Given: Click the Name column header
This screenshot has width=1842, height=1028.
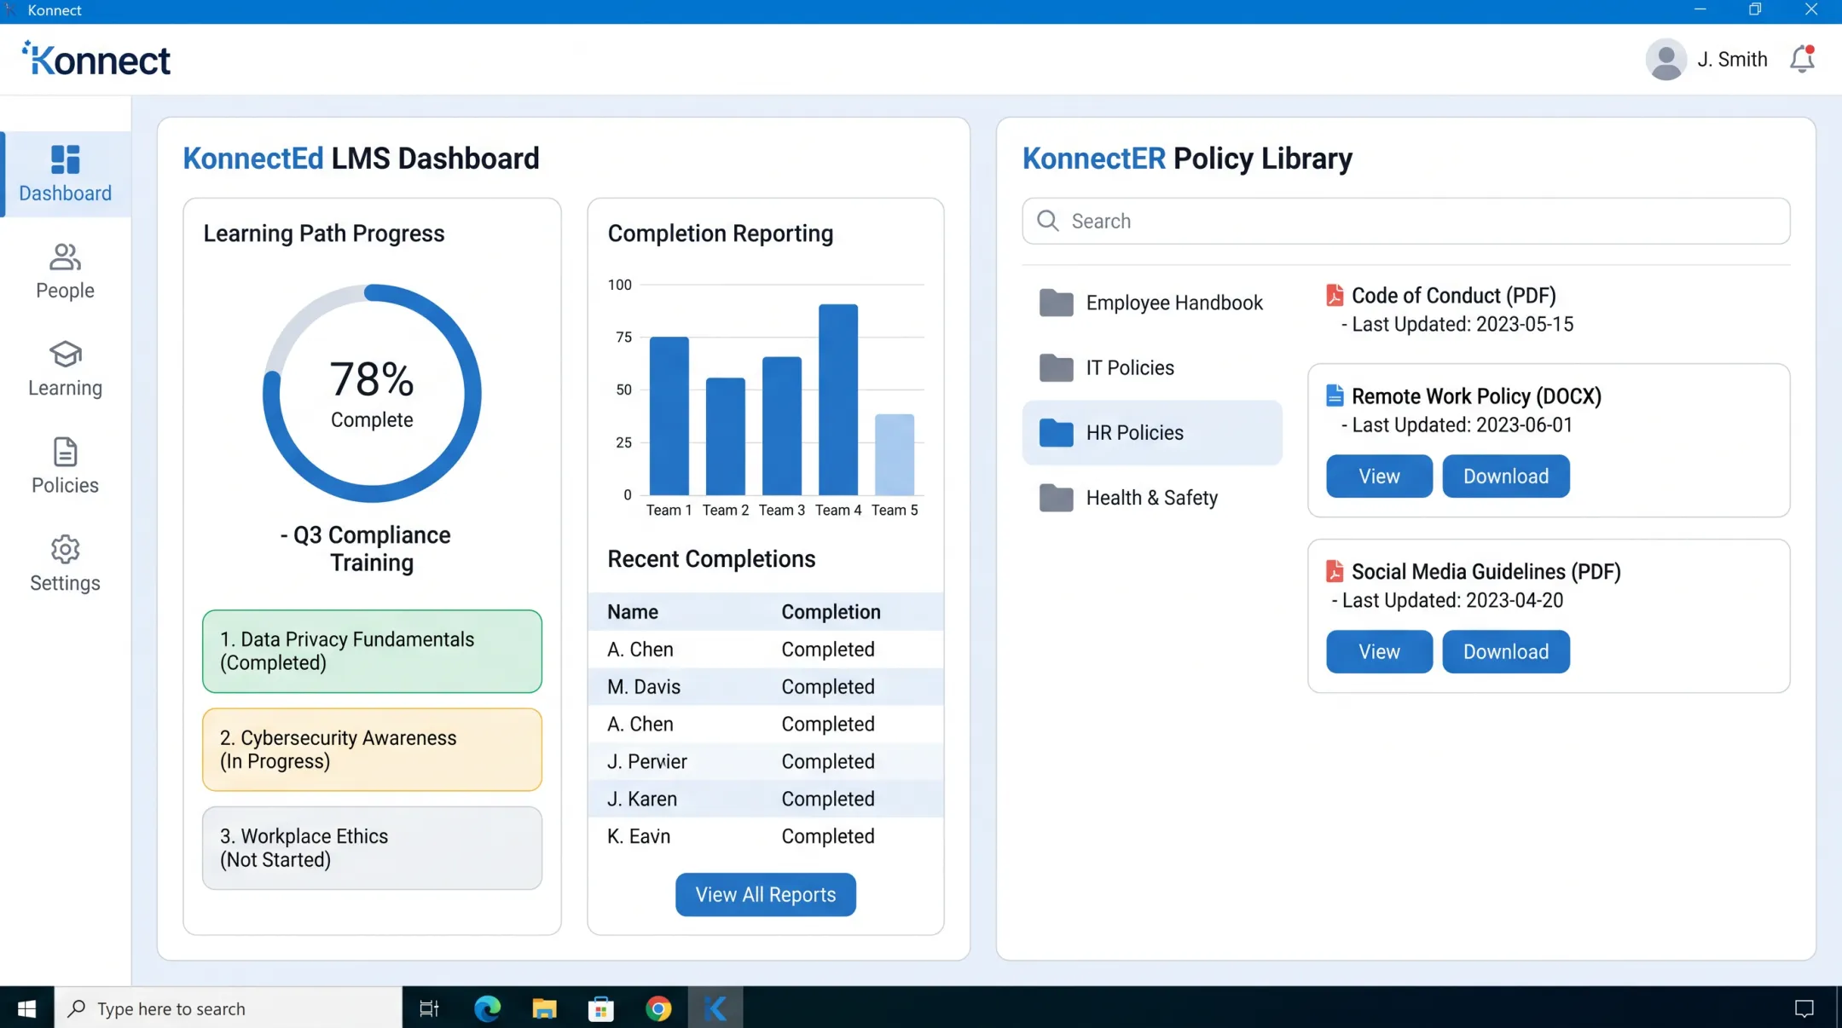Looking at the screenshot, I should (x=633, y=611).
